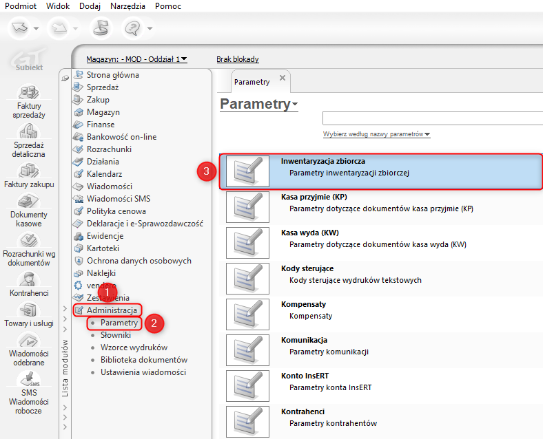Open Sprzedaż detaliczna shortcut icon
543x439 pixels.
point(29,131)
